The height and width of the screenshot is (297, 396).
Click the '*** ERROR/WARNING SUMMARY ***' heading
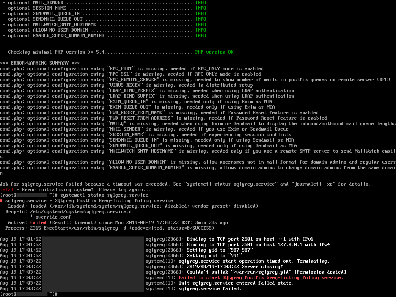pyautogui.click(x=40, y=63)
